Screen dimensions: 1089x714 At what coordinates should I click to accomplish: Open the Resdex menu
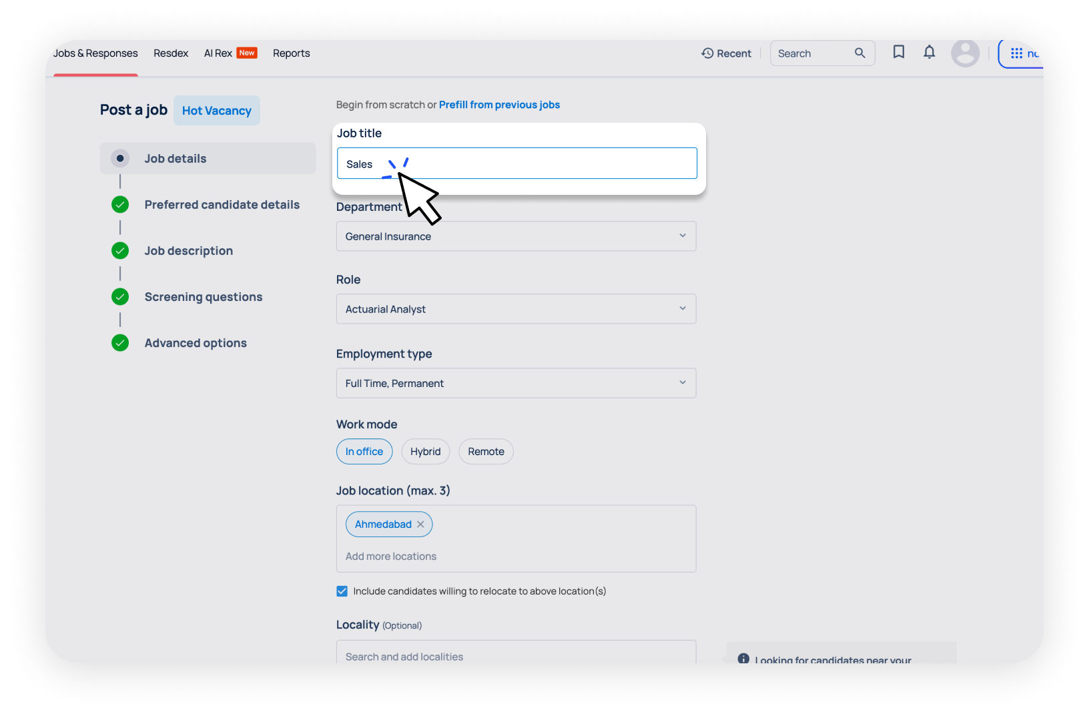(x=171, y=53)
